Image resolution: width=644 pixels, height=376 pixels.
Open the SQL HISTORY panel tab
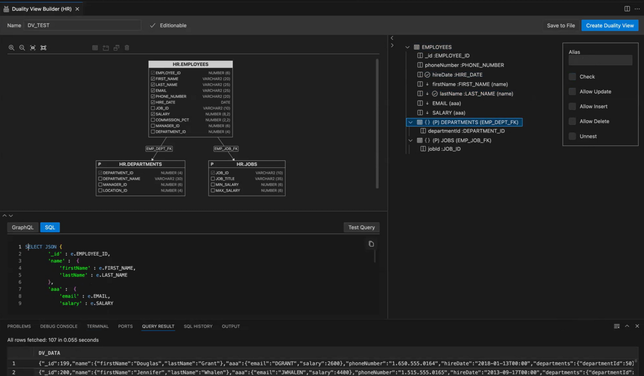click(x=198, y=326)
